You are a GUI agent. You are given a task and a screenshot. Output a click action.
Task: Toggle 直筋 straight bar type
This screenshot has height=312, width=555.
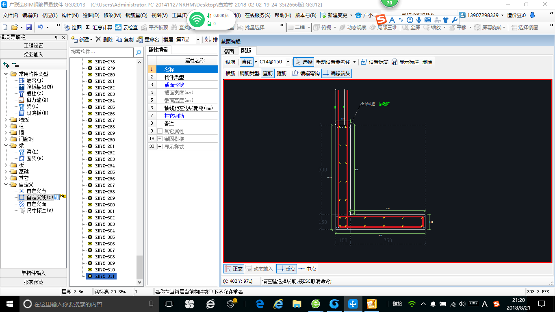pyautogui.click(x=267, y=74)
